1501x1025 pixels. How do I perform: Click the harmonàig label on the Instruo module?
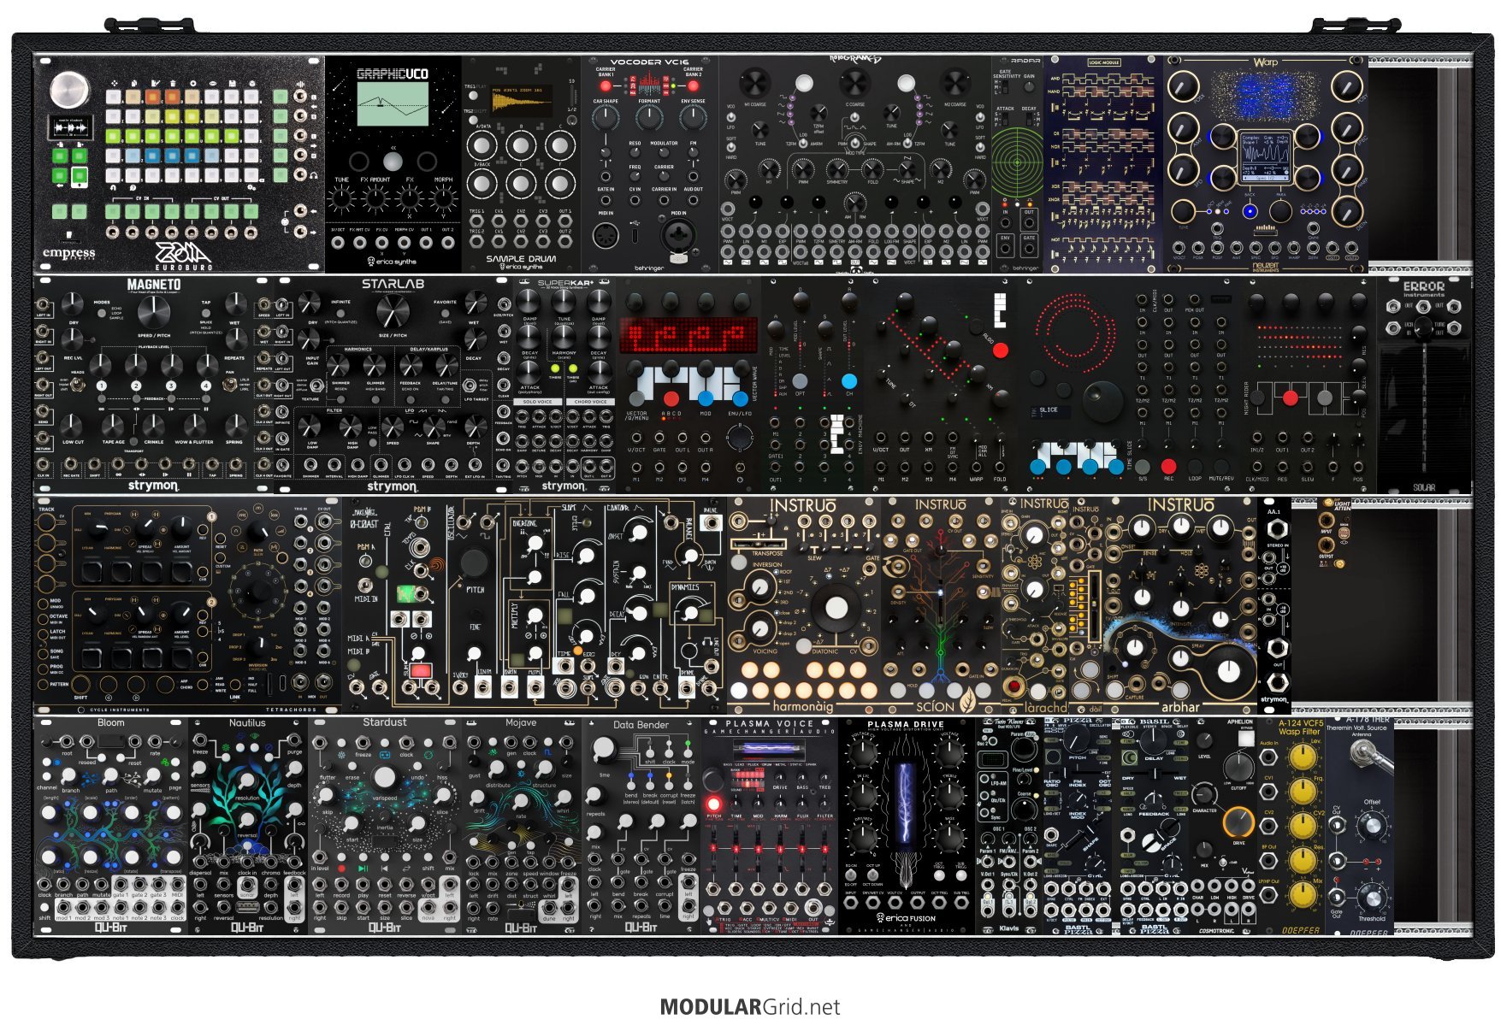click(803, 706)
